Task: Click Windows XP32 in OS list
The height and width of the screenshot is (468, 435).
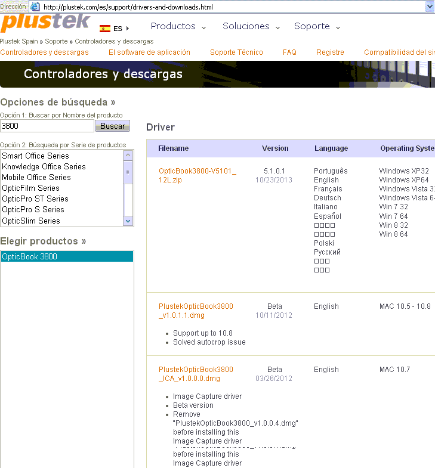Action: tap(404, 171)
